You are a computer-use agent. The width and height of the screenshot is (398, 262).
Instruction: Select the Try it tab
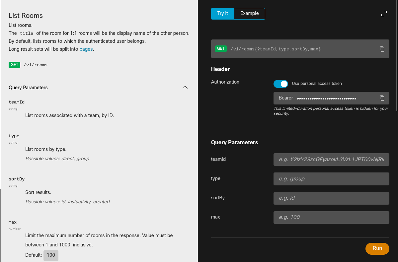click(x=222, y=13)
